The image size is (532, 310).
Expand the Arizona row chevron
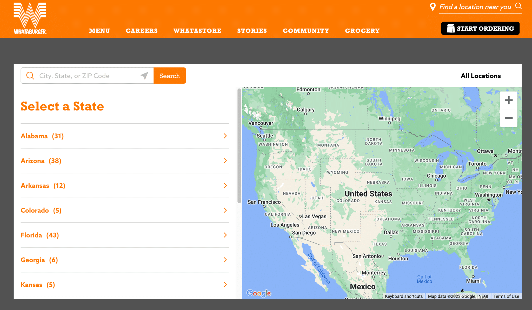click(x=225, y=161)
